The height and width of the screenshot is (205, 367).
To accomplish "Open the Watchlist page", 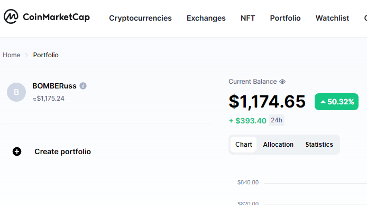I will coord(332,18).
